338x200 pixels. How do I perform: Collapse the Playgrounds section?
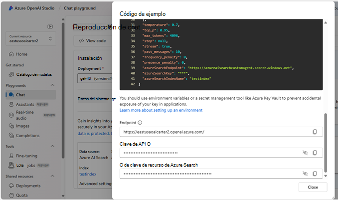[52, 85]
